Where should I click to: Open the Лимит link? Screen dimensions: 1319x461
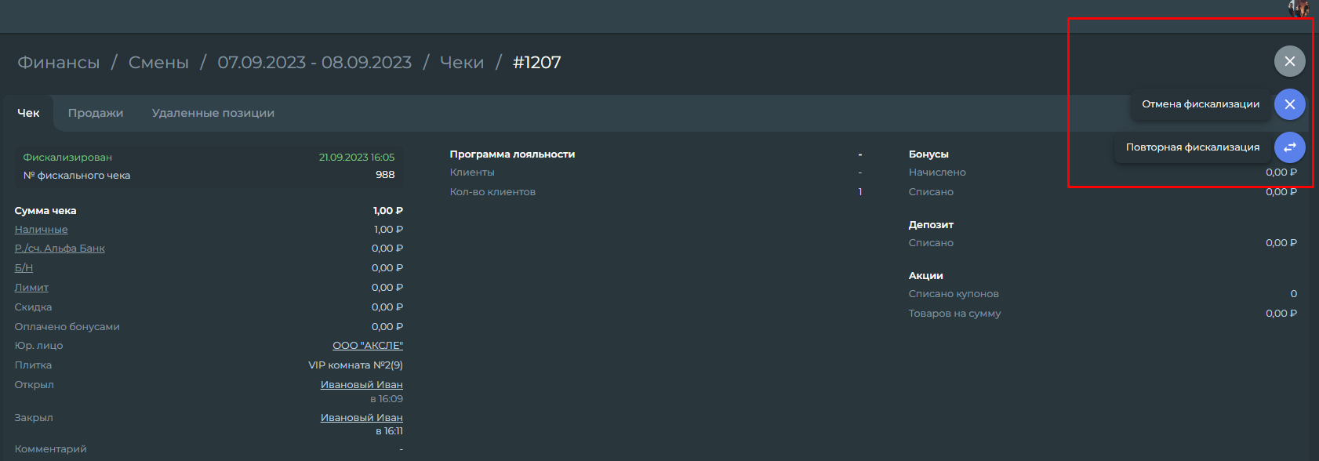[31, 288]
